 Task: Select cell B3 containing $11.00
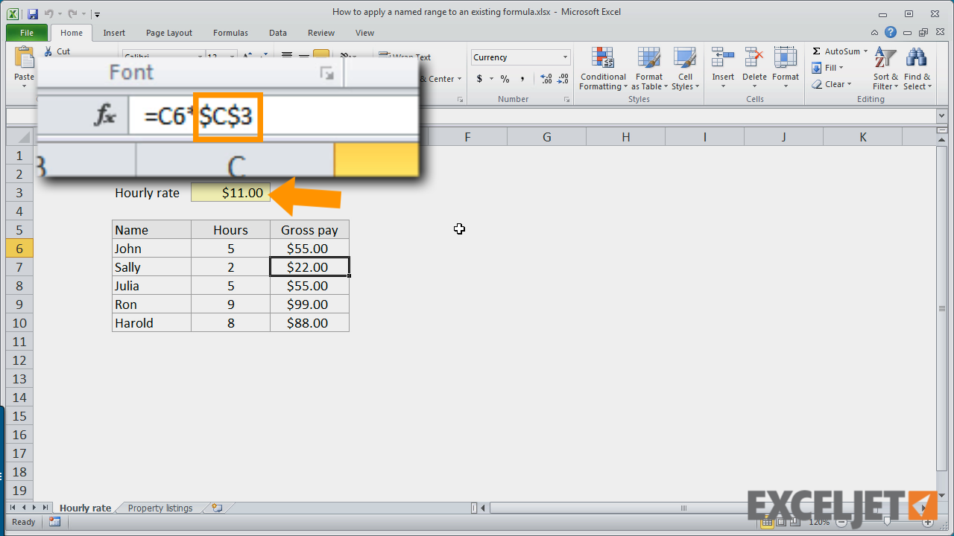[x=230, y=192]
